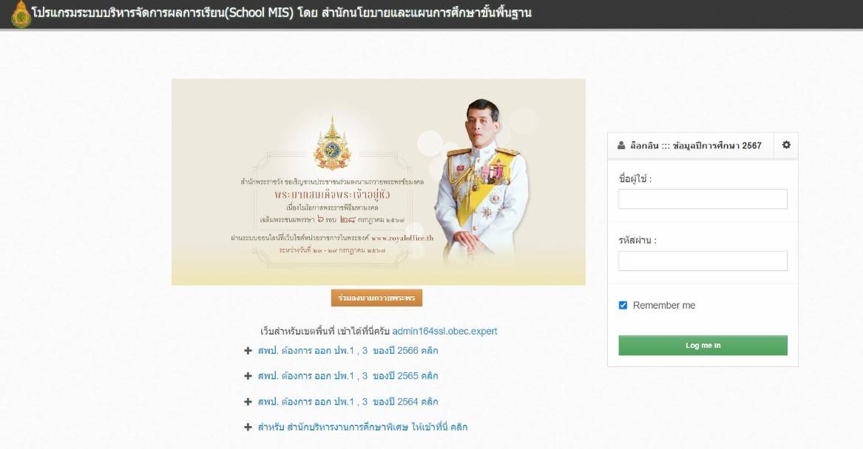The height and width of the screenshot is (449, 863).
Task: Click the royal portrait banner image
Action: pos(379,182)
